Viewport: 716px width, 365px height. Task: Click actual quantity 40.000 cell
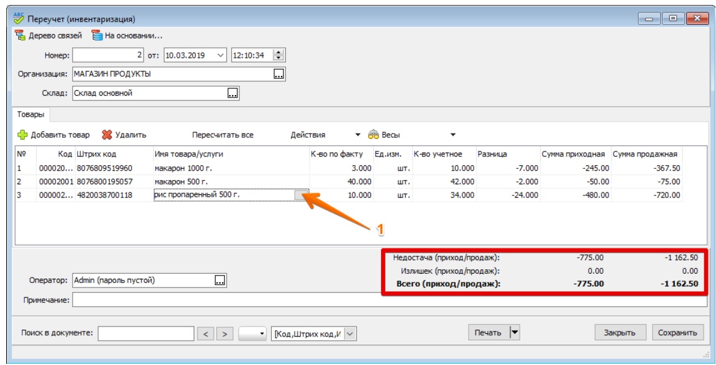tap(341, 182)
